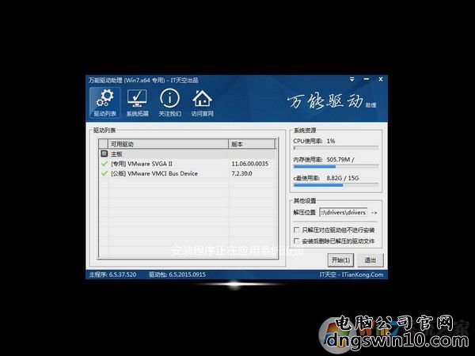
Task: Select version 11.06.00.0035 cell
Action: 250,164
